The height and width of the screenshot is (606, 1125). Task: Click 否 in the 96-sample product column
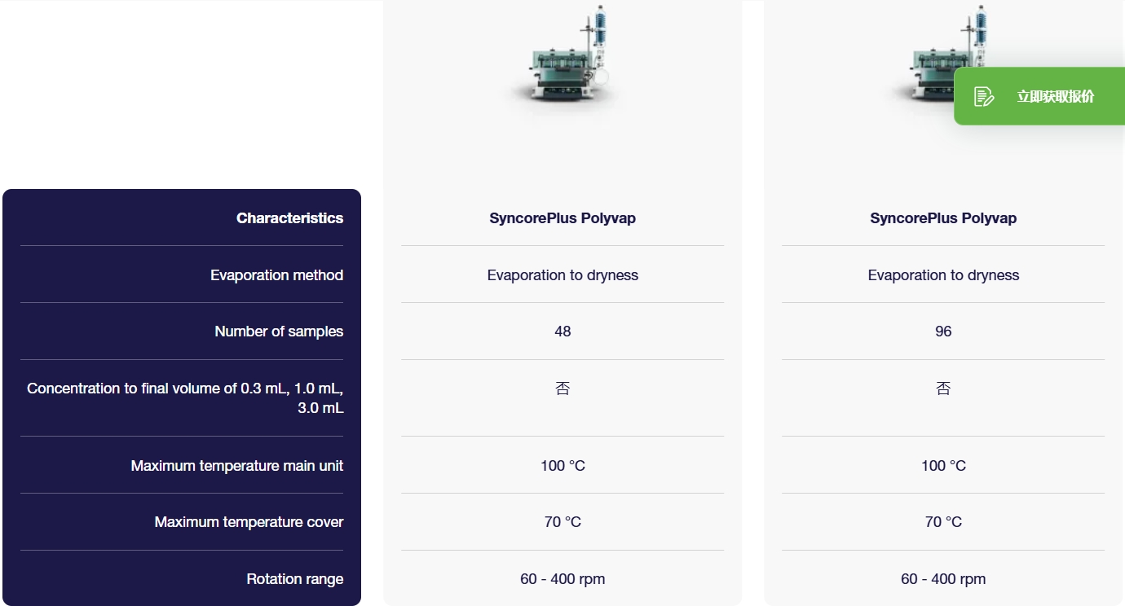(x=943, y=389)
